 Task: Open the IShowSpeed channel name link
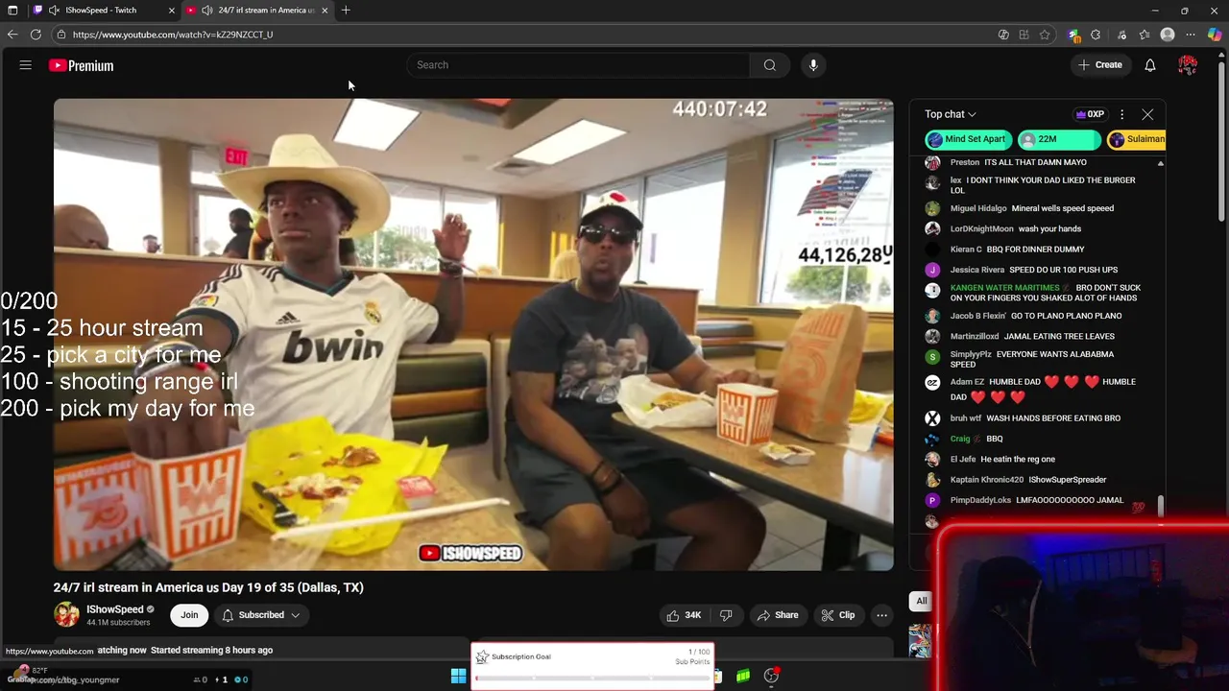point(114,609)
